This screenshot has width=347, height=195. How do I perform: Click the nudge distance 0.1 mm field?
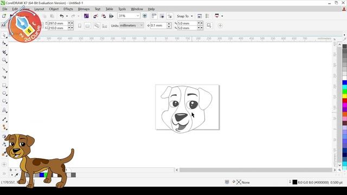[x=158, y=25]
